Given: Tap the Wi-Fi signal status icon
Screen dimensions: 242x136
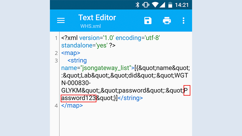Looking at the screenshot, I should click(155, 5).
